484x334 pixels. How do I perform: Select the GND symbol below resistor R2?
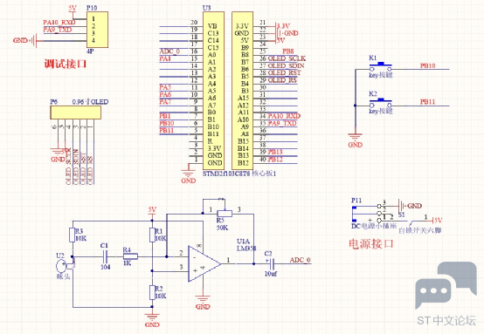click(x=152, y=319)
